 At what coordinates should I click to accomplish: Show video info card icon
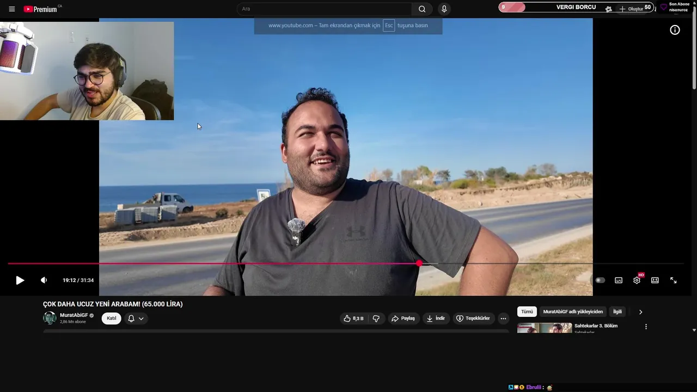click(x=675, y=30)
